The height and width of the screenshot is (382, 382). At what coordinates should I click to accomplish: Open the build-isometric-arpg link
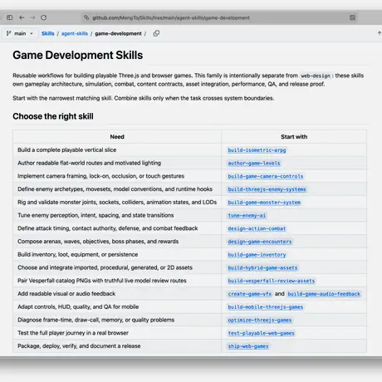click(257, 150)
